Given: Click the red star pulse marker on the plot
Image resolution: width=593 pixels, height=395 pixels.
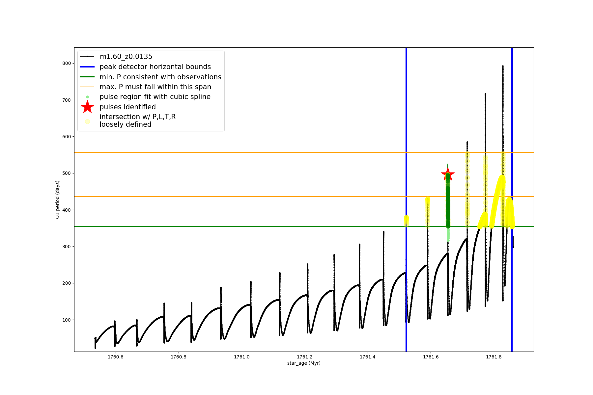Looking at the screenshot, I should click(448, 174).
